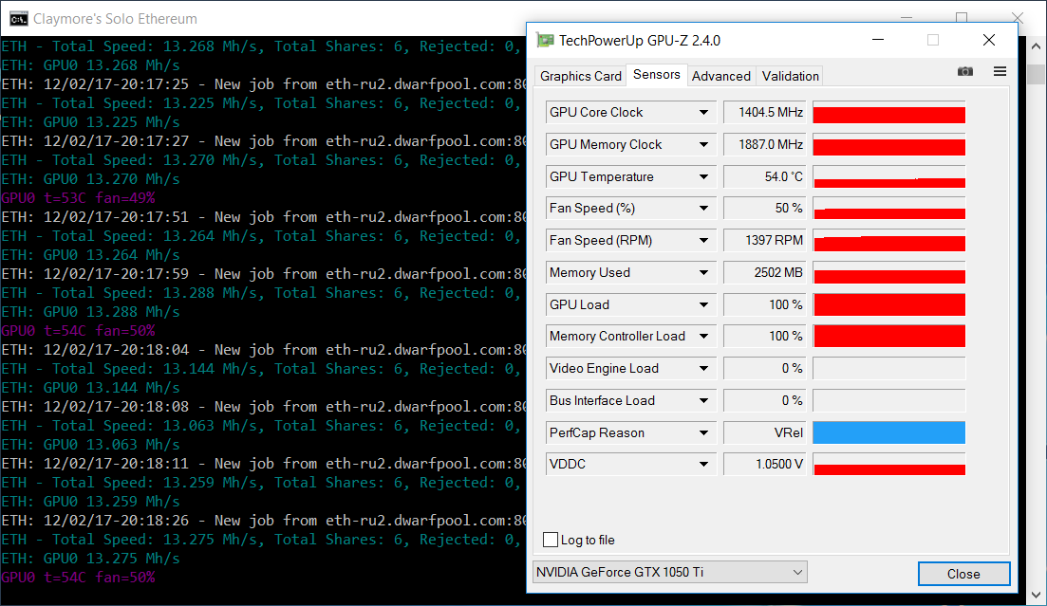Expand the Memory Used sensor dropdown

point(703,272)
